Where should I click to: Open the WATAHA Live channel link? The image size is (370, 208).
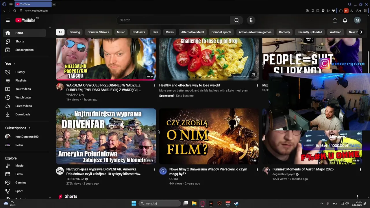pos(75,95)
